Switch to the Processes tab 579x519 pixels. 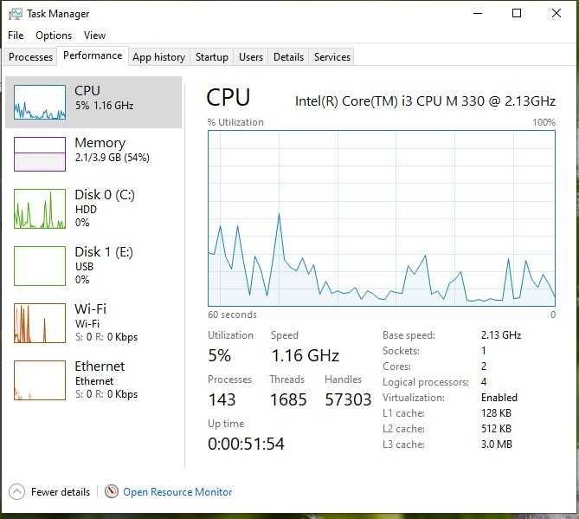tap(30, 57)
